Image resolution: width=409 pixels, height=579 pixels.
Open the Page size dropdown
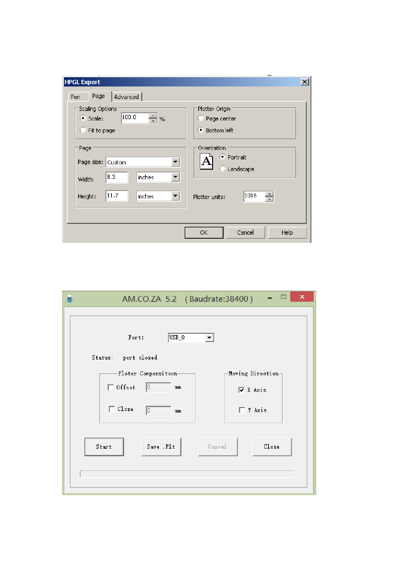tap(175, 162)
